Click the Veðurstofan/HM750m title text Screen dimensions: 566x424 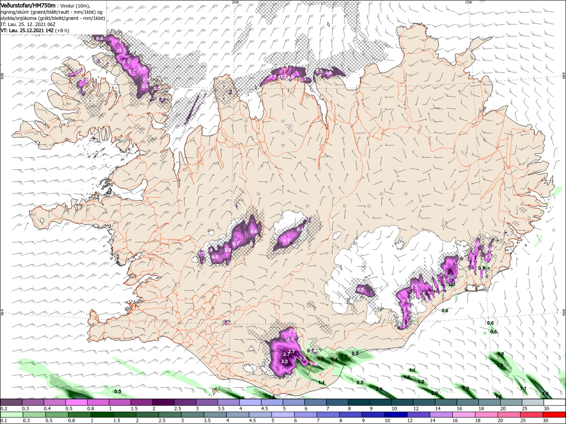click(x=28, y=5)
